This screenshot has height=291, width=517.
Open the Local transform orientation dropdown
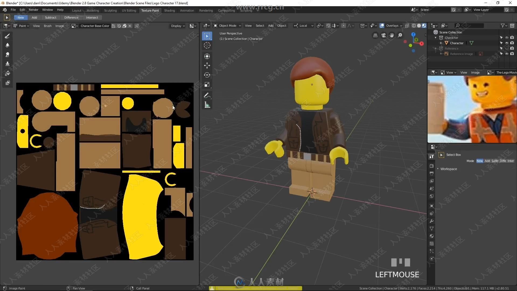tap(303, 26)
